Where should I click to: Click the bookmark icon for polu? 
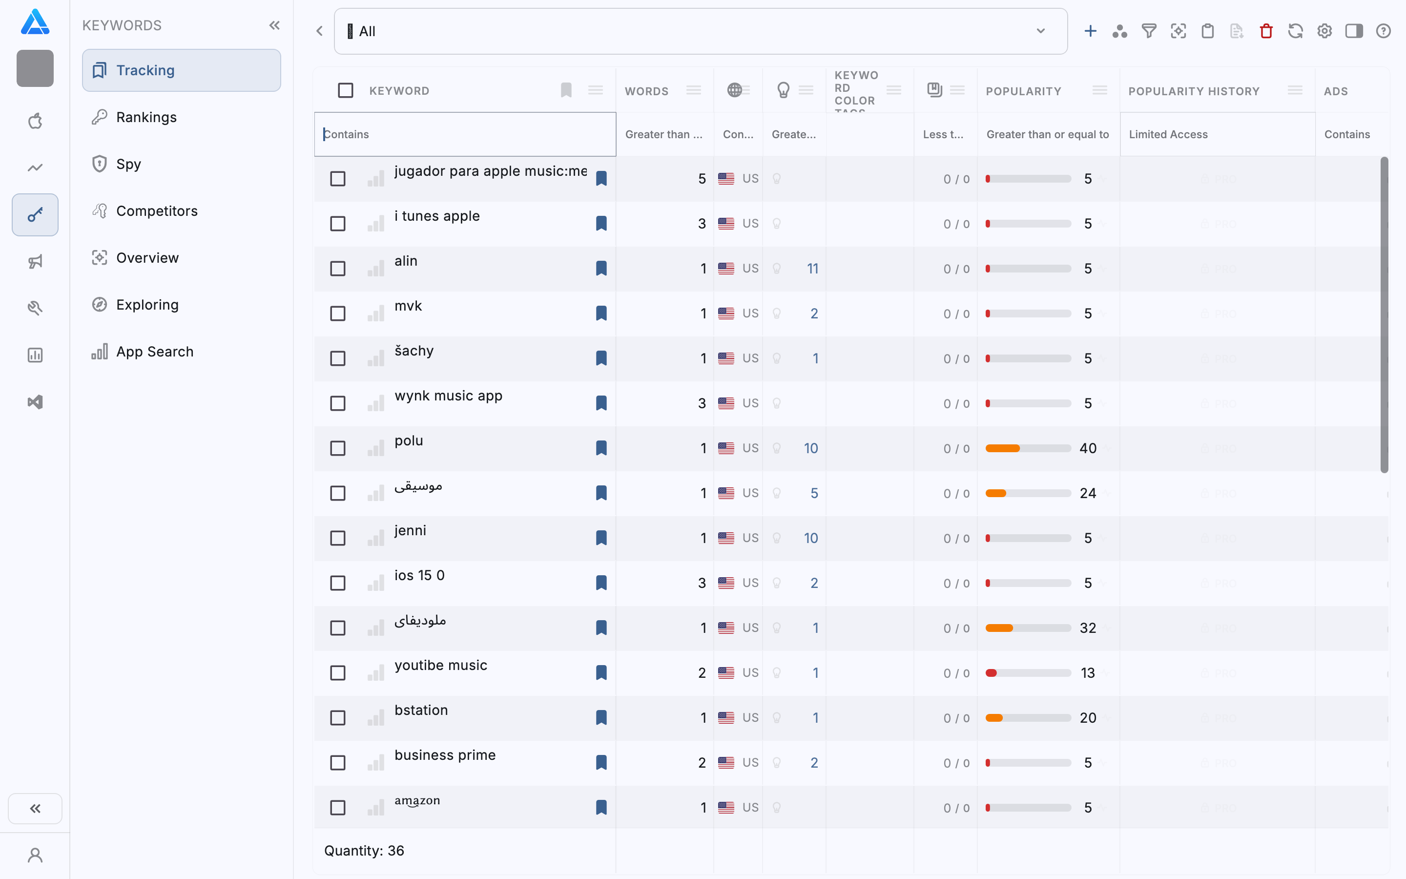coord(601,448)
